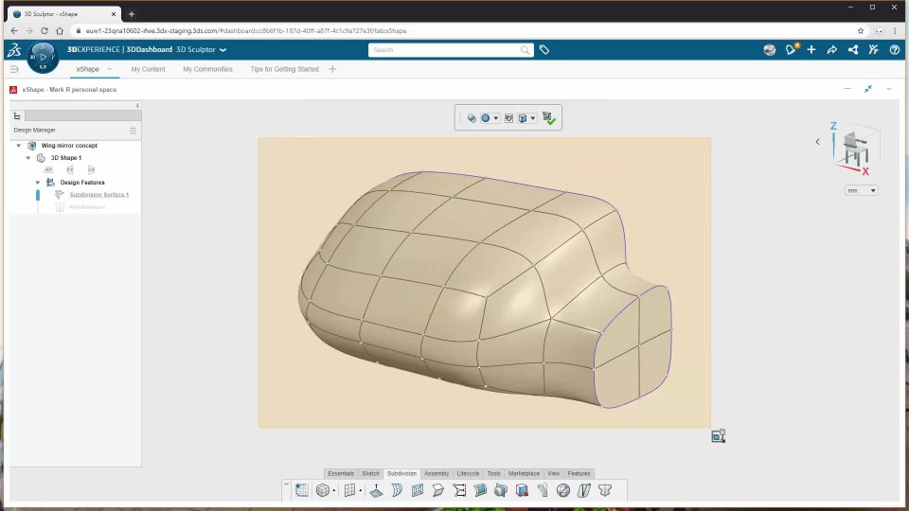Toggle the XY plane visibility icon

pyautogui.click(x=48, y=170)
